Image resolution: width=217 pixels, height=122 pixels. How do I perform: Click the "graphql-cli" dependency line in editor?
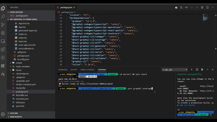[x=86, y=61]
